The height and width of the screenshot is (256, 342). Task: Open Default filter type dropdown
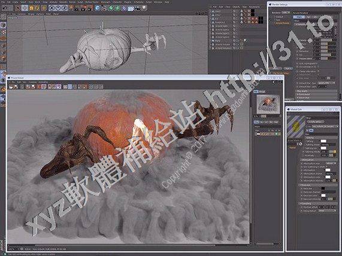(x=326, y=83)
